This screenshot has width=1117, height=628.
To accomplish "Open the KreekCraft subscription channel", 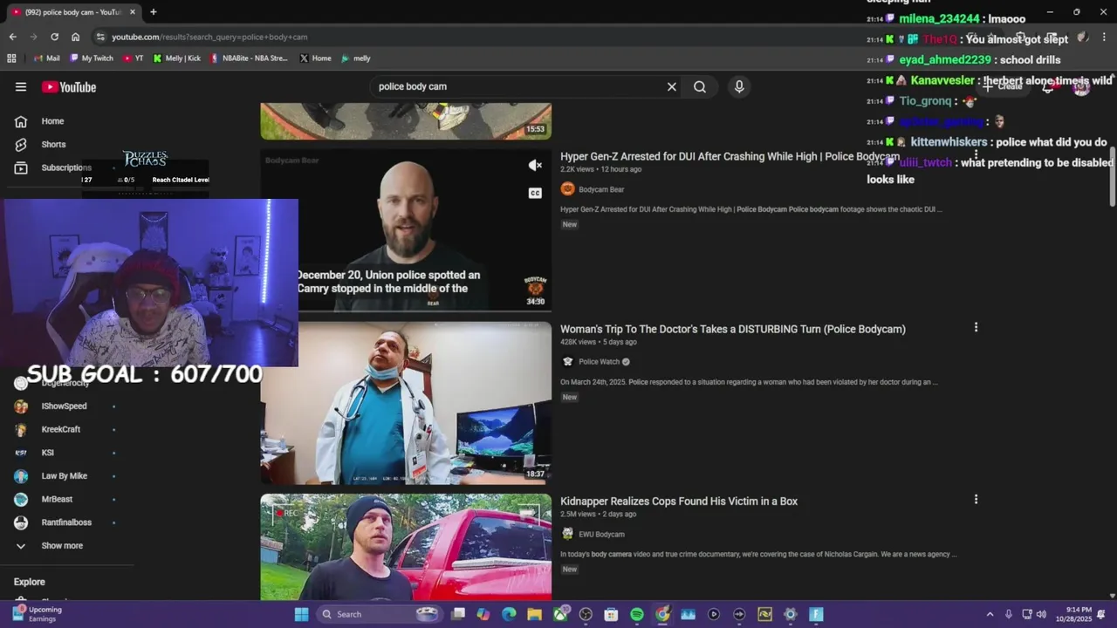I will coord(60,429).
